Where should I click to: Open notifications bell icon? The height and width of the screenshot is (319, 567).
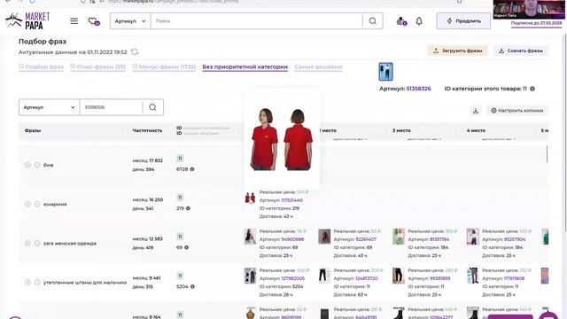click(x=419, y=21)
